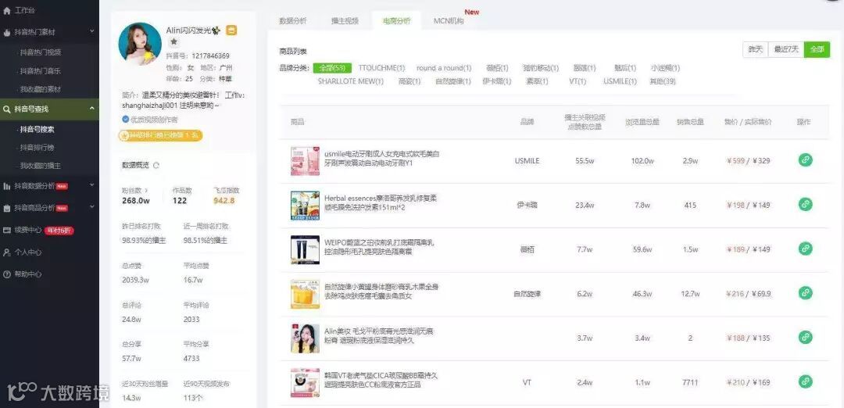Screen dimensions: 844x408
Task: Open the 自然旋律 body scrub product thumbnail
Action: click(x=306, y=294)
